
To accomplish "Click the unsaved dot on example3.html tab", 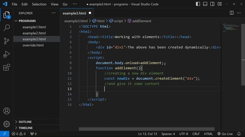I will tap(90, 13).
